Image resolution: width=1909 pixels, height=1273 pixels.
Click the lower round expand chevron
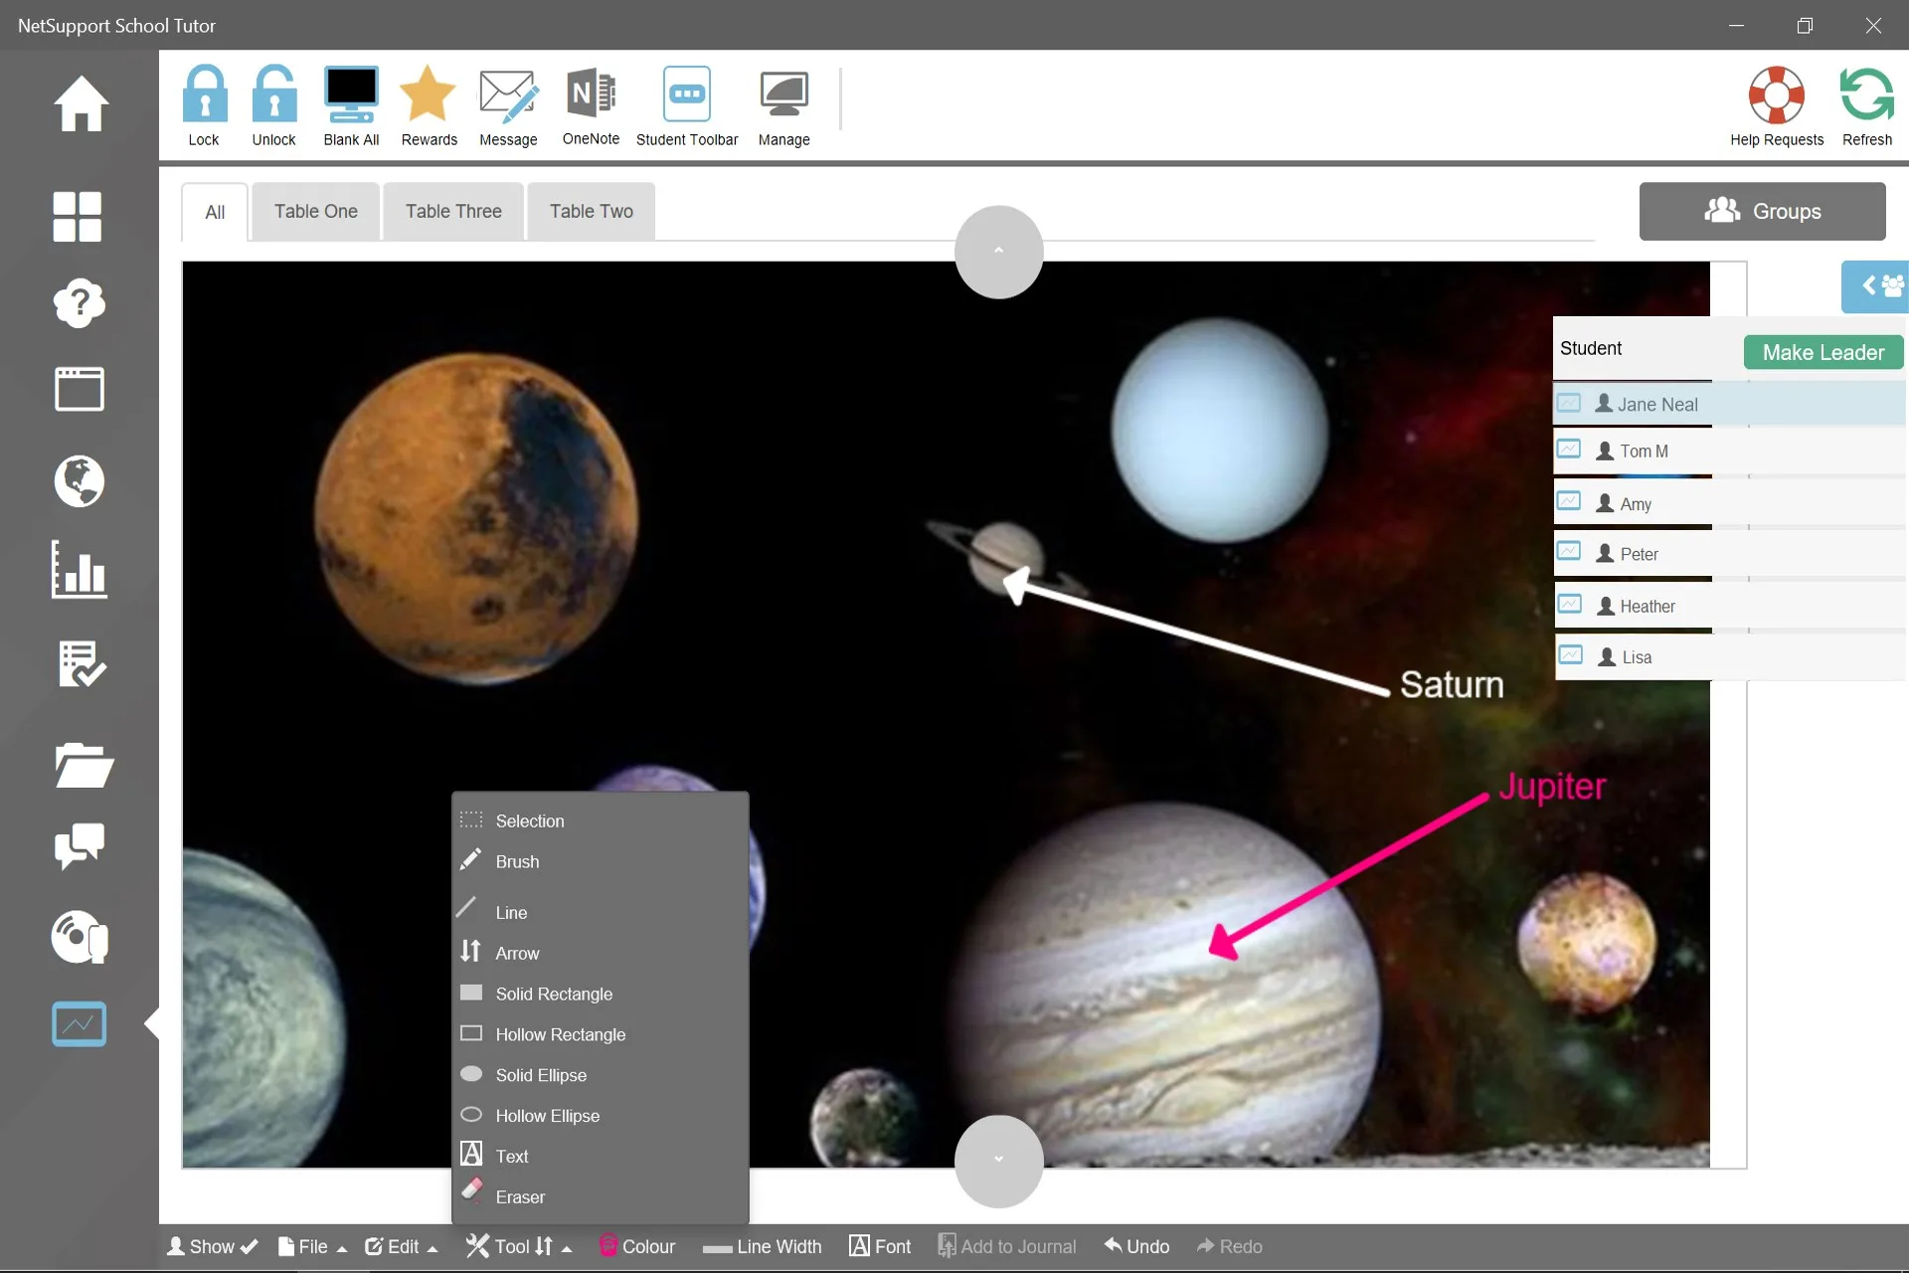[998, 1160]
